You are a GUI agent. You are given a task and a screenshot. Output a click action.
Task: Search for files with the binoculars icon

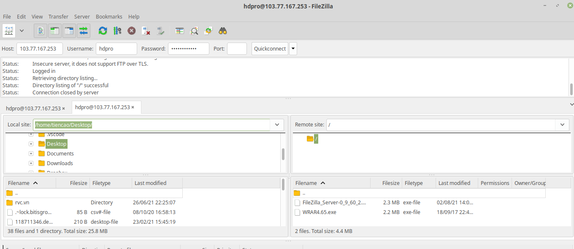tap(223, 31)
